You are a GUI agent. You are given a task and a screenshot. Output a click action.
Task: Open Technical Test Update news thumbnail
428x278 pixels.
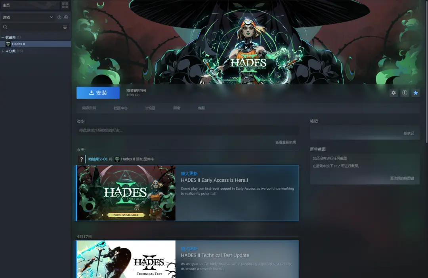click(126, 259)
